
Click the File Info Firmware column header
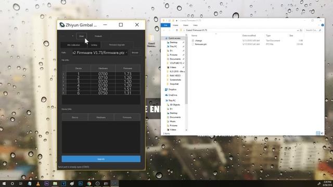[x=127, y=68]
